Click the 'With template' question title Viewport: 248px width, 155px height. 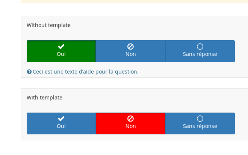click(x=44, y=98)
